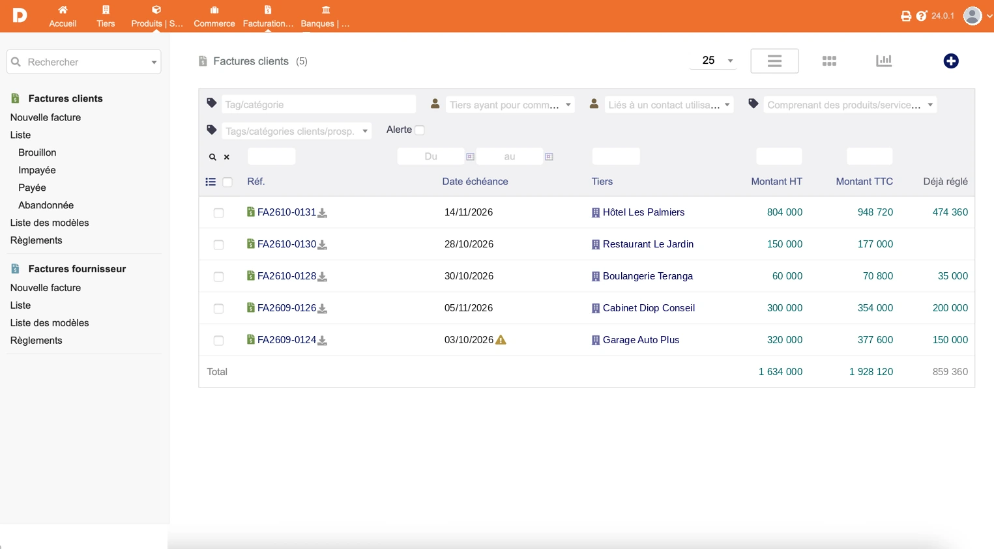
Task: Click the Rechercher search field
Action: (x=84, y=62)
